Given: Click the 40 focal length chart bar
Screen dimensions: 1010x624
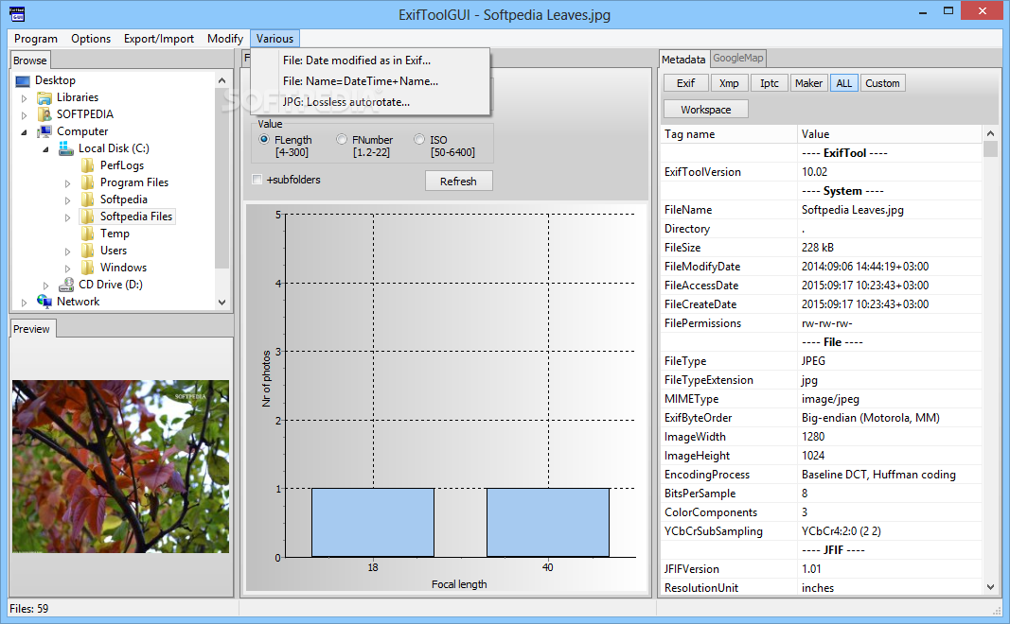Looking at the screenshot, I should (548, 522).
